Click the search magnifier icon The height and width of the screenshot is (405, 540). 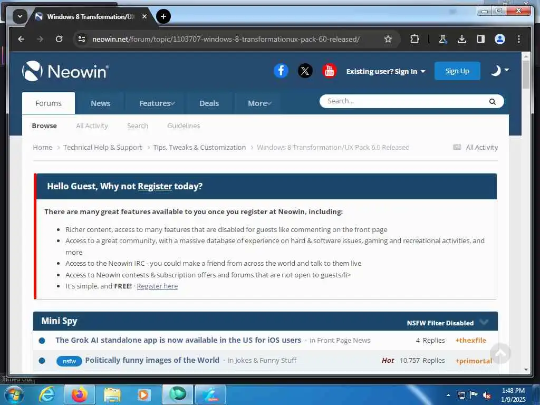(492, 102)
